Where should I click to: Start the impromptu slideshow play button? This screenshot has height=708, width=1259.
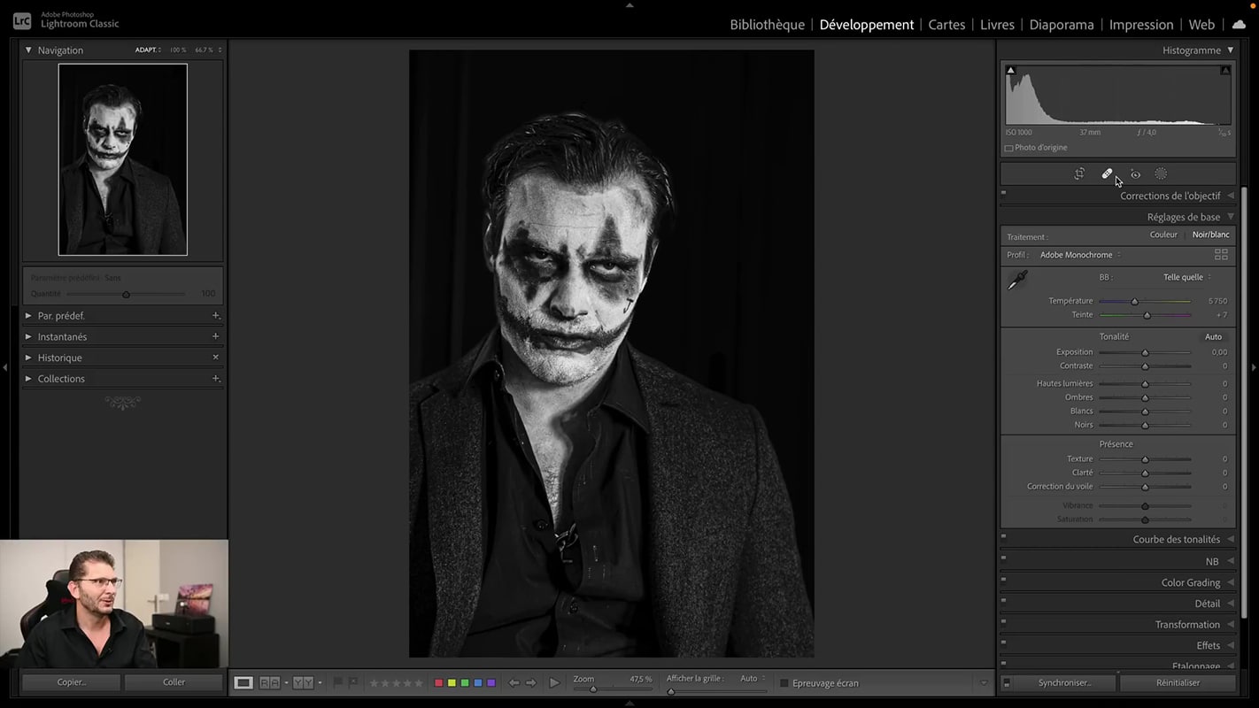click(x=554, y=682)
